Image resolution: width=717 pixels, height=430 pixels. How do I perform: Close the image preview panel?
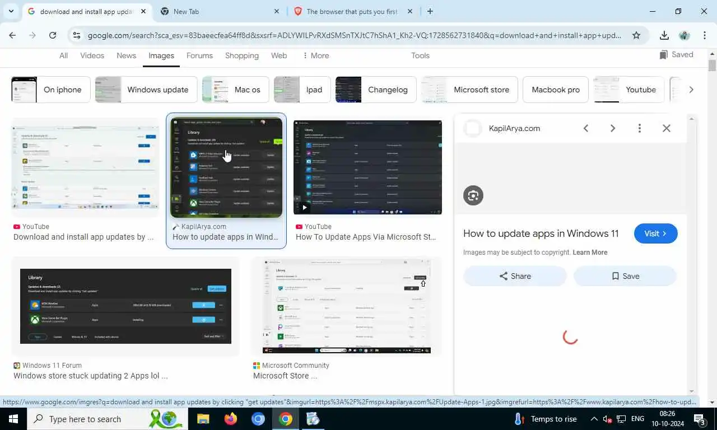coord(666,128)
